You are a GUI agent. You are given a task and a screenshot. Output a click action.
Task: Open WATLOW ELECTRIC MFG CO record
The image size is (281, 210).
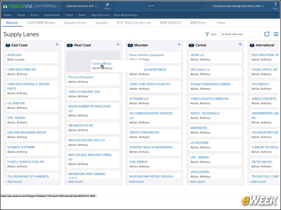pyautogui.click(x=86, y=140)
